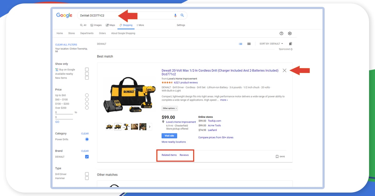Check the Drill Driver type checkbox

coord(87,174)
